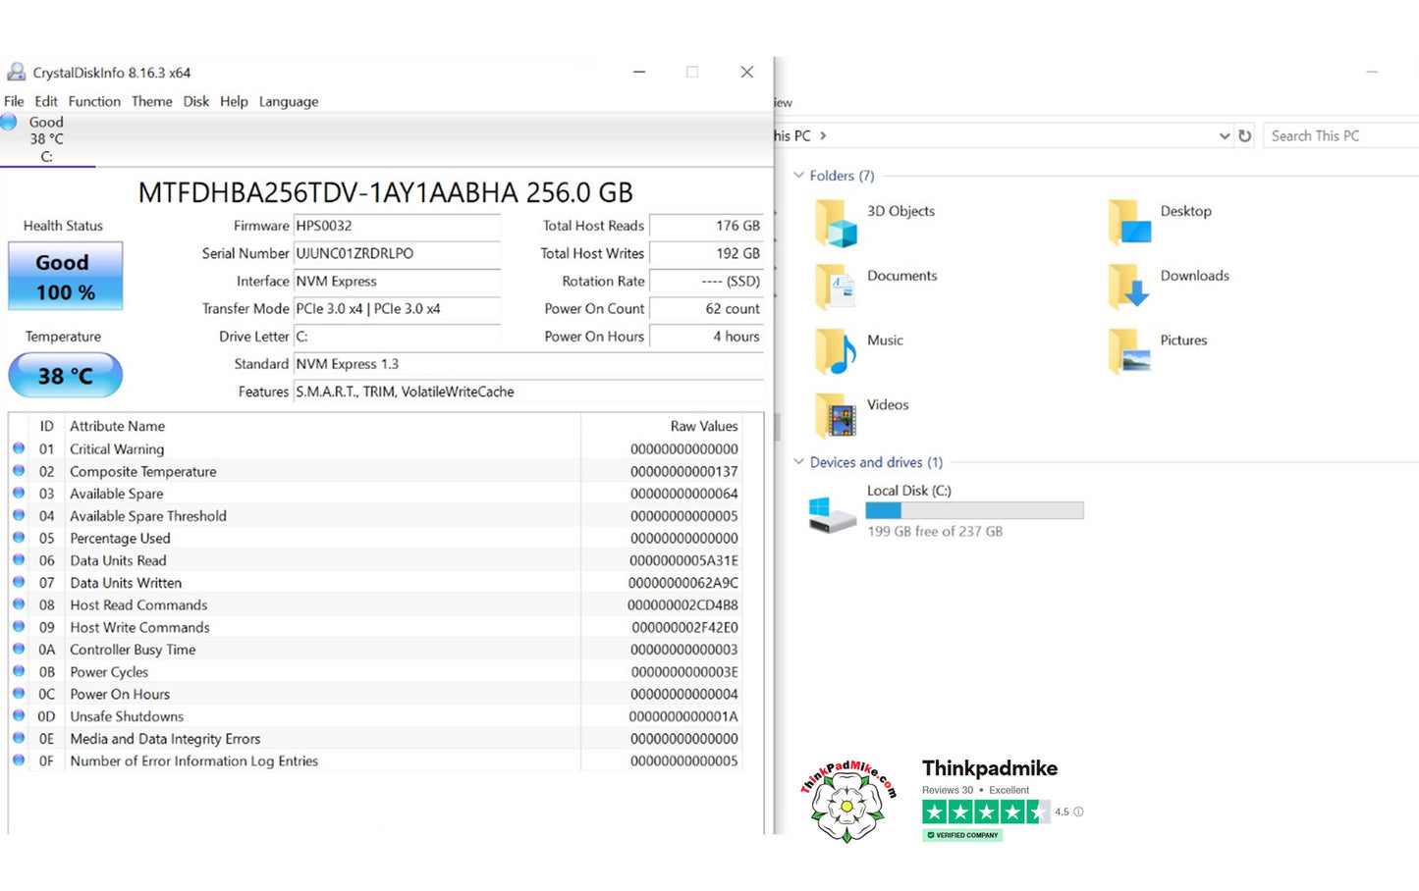Select the Local Disk (C:) drive icon

[832, 514]
